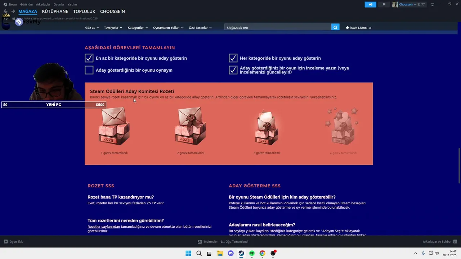Click the 3 görev tamamlandı badge image
Viewport: 461px width, 259px height.
click(x=267, y=127)
